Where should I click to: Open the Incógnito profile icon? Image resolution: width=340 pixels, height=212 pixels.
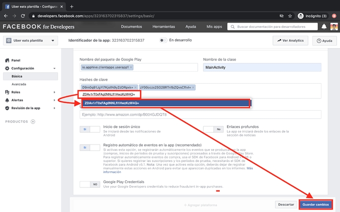click(x=301, y=16)
